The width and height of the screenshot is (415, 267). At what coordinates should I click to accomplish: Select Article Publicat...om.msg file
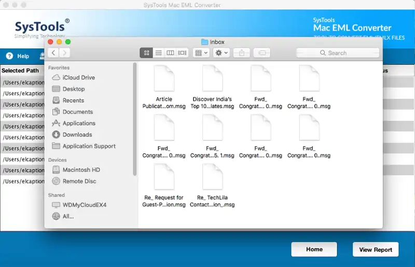pyautogui.click(x=164, y=87)
